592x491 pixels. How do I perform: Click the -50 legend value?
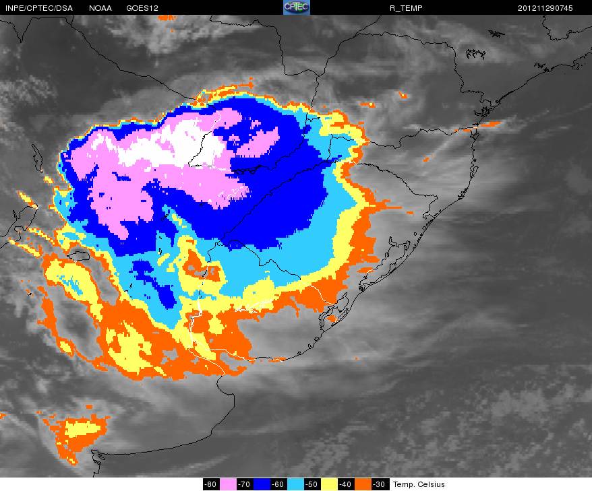coord(312,484)
